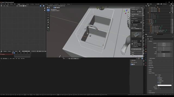
Task: Expand the Visibility panel
Action: pyautogui.click(x=150, y=71)
